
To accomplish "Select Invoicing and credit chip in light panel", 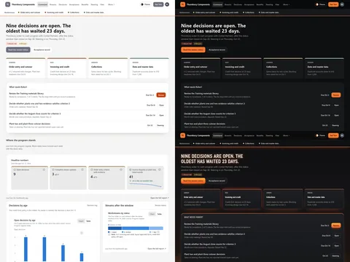I will pyautogui.click(x=54, y=12).
